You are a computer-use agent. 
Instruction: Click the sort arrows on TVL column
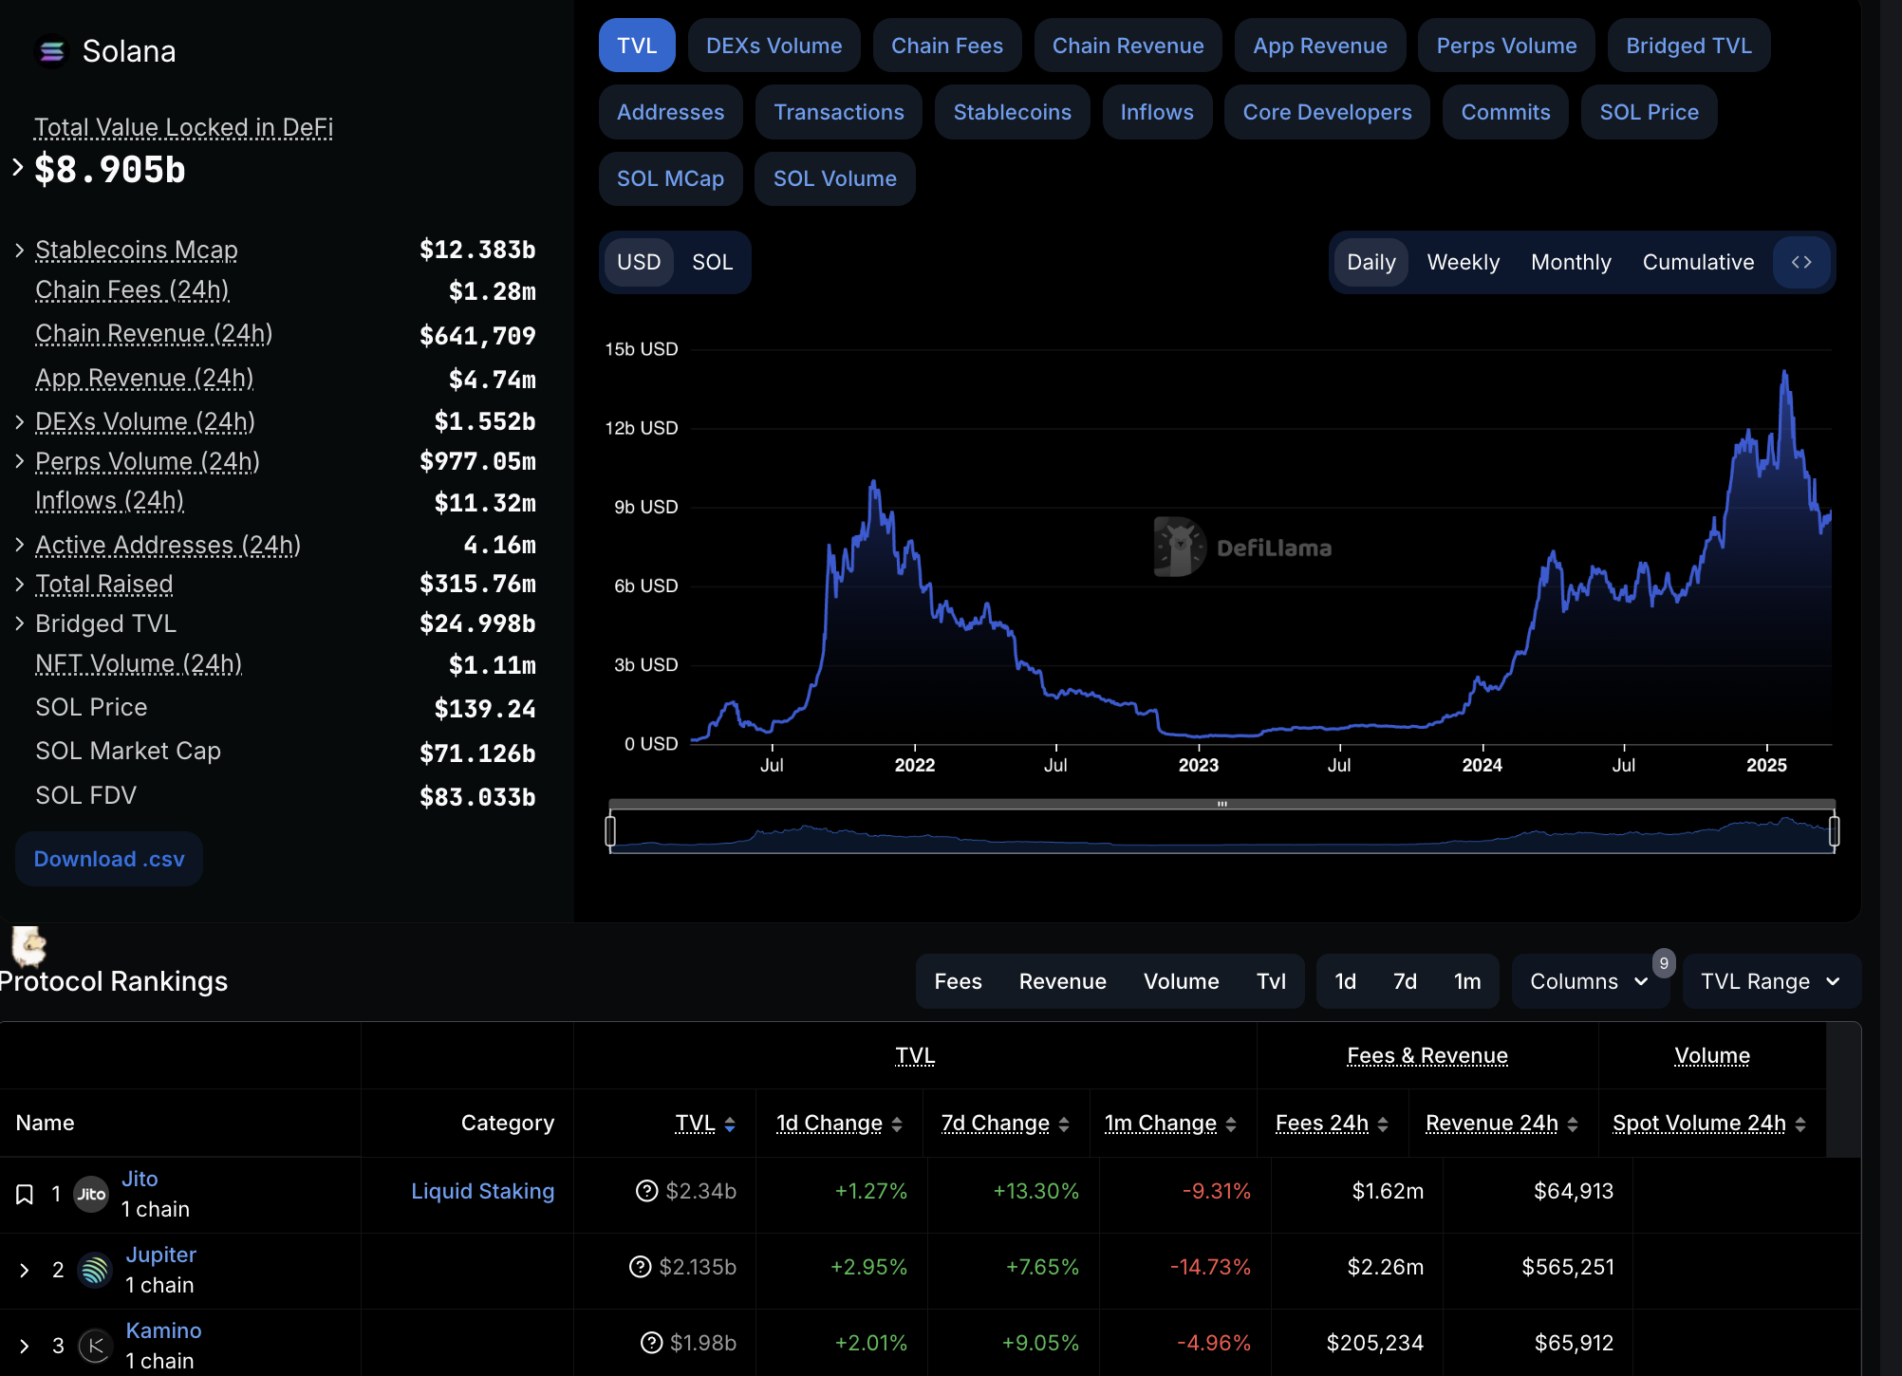tap(730, 1125)
